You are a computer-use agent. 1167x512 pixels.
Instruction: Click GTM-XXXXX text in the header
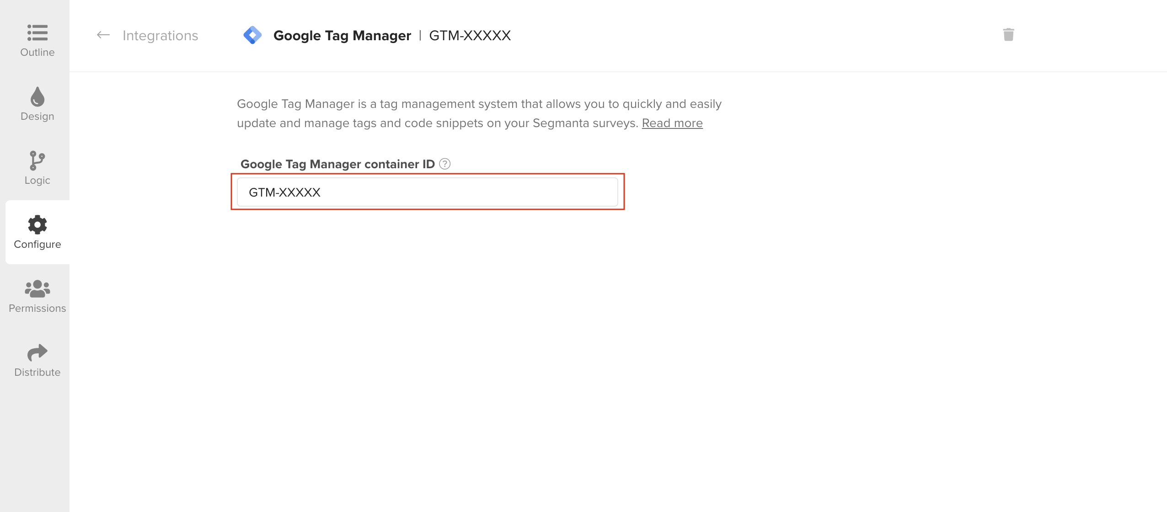pyautogui.click(x=470, y=35)
